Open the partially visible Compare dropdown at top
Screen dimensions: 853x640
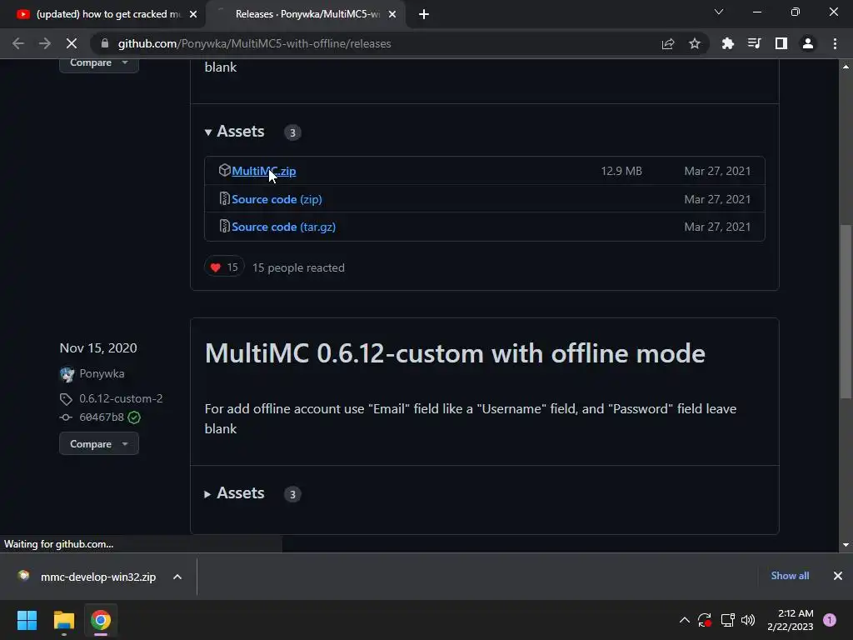point(99,64)
